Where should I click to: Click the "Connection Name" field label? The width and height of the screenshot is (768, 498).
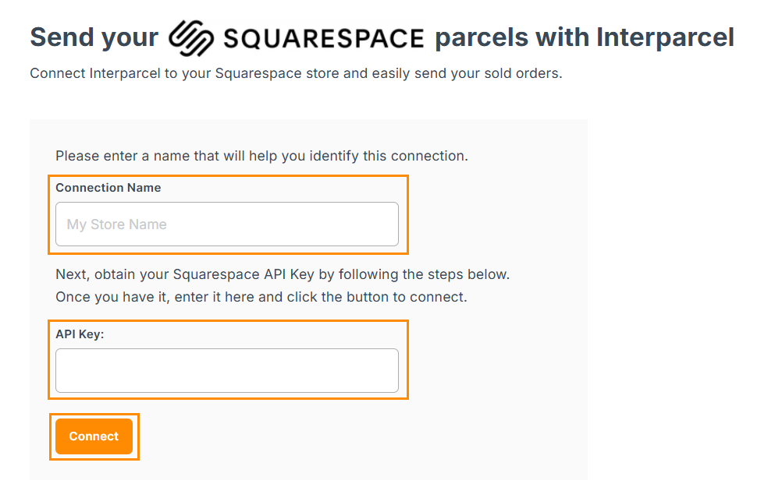tap(108, 188)
